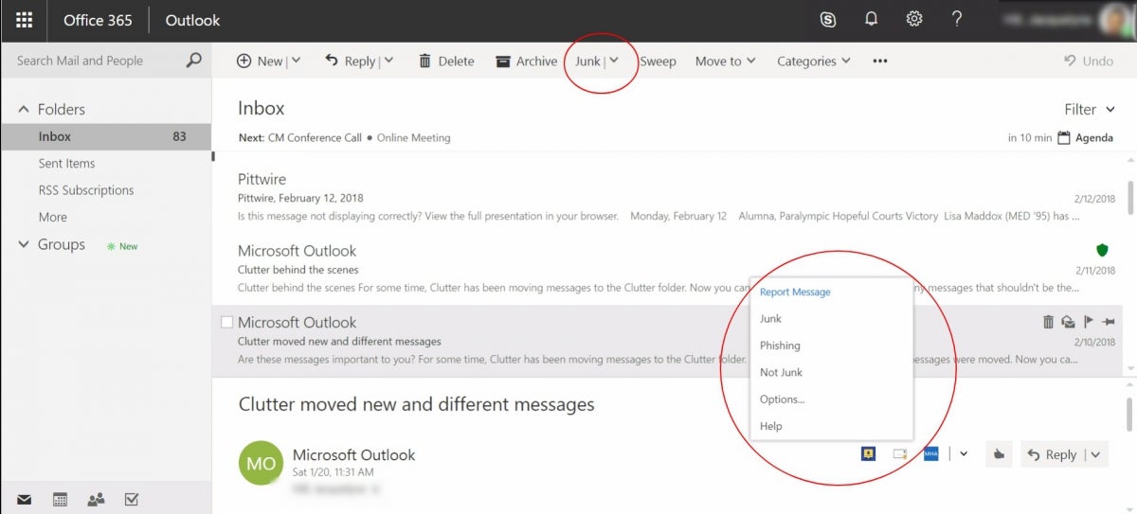Image resolution: width=1137 pixels, height=514 pixels.
Task: Open the Office 365 app launcher grid
Action: (x=25, y=20)
